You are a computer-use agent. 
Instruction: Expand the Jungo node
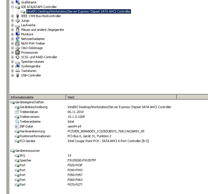pyautogui.click(x=12, y=21)
